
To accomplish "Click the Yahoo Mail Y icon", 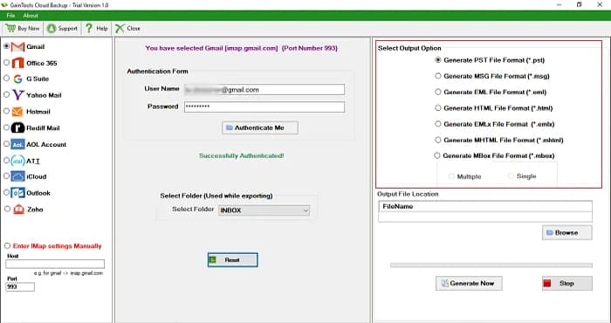I will pos(18,95).
